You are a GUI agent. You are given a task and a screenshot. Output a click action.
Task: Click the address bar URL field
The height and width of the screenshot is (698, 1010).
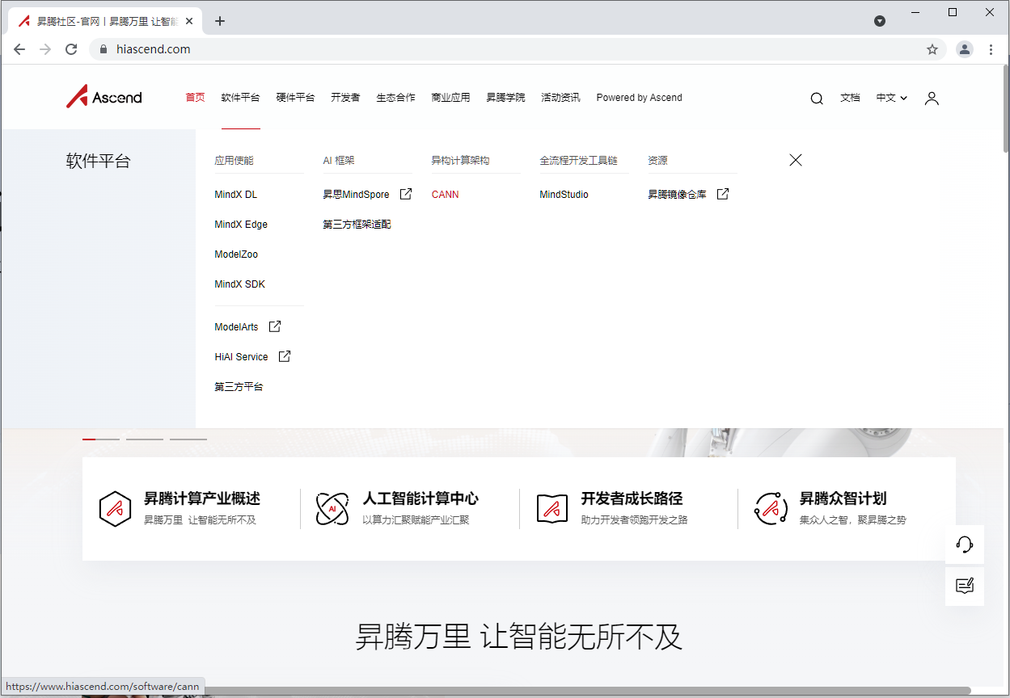click(x=518, y=49)
